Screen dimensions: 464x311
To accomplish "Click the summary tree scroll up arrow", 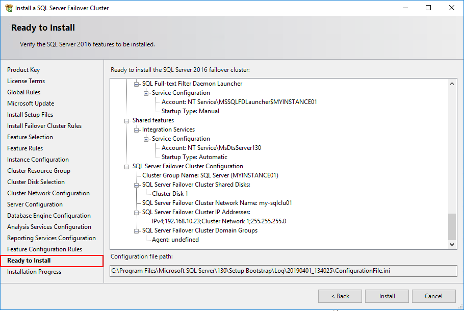I will 452,84.
